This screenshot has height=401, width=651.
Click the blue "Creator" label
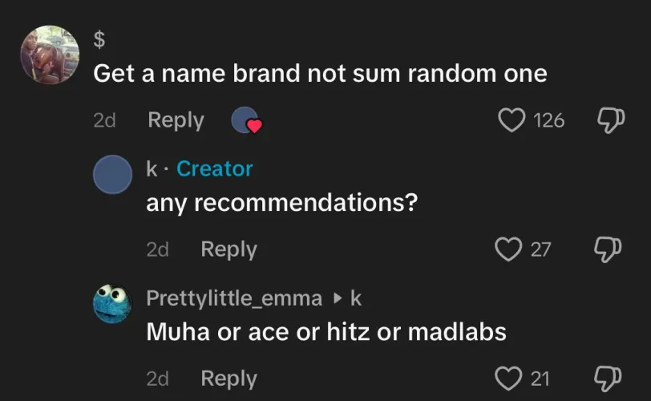214,168
